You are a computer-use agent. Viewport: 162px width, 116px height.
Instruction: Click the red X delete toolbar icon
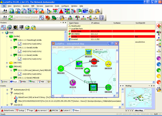click(47, 18)
